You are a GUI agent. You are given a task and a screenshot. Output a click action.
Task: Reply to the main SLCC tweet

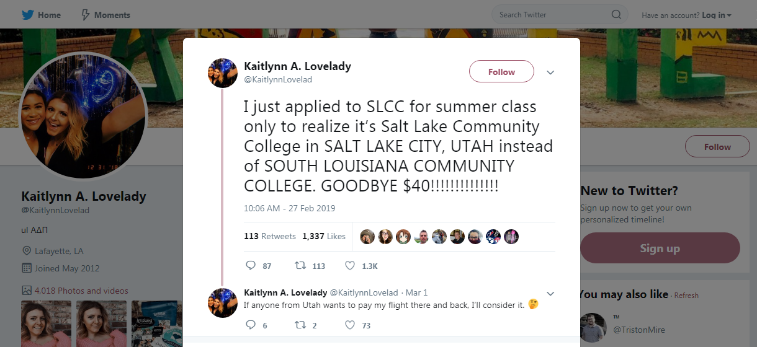pos(251,266)
